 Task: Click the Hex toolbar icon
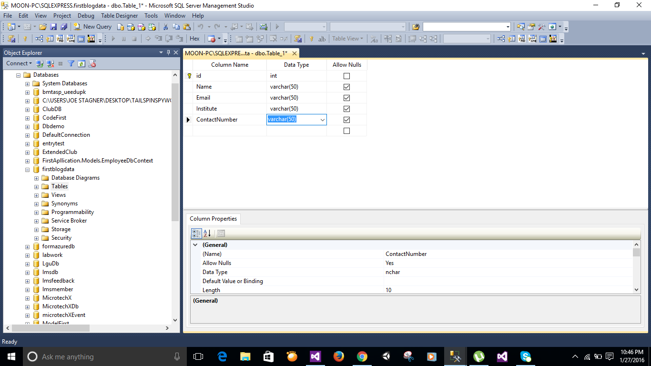click(x=194, y=39)
